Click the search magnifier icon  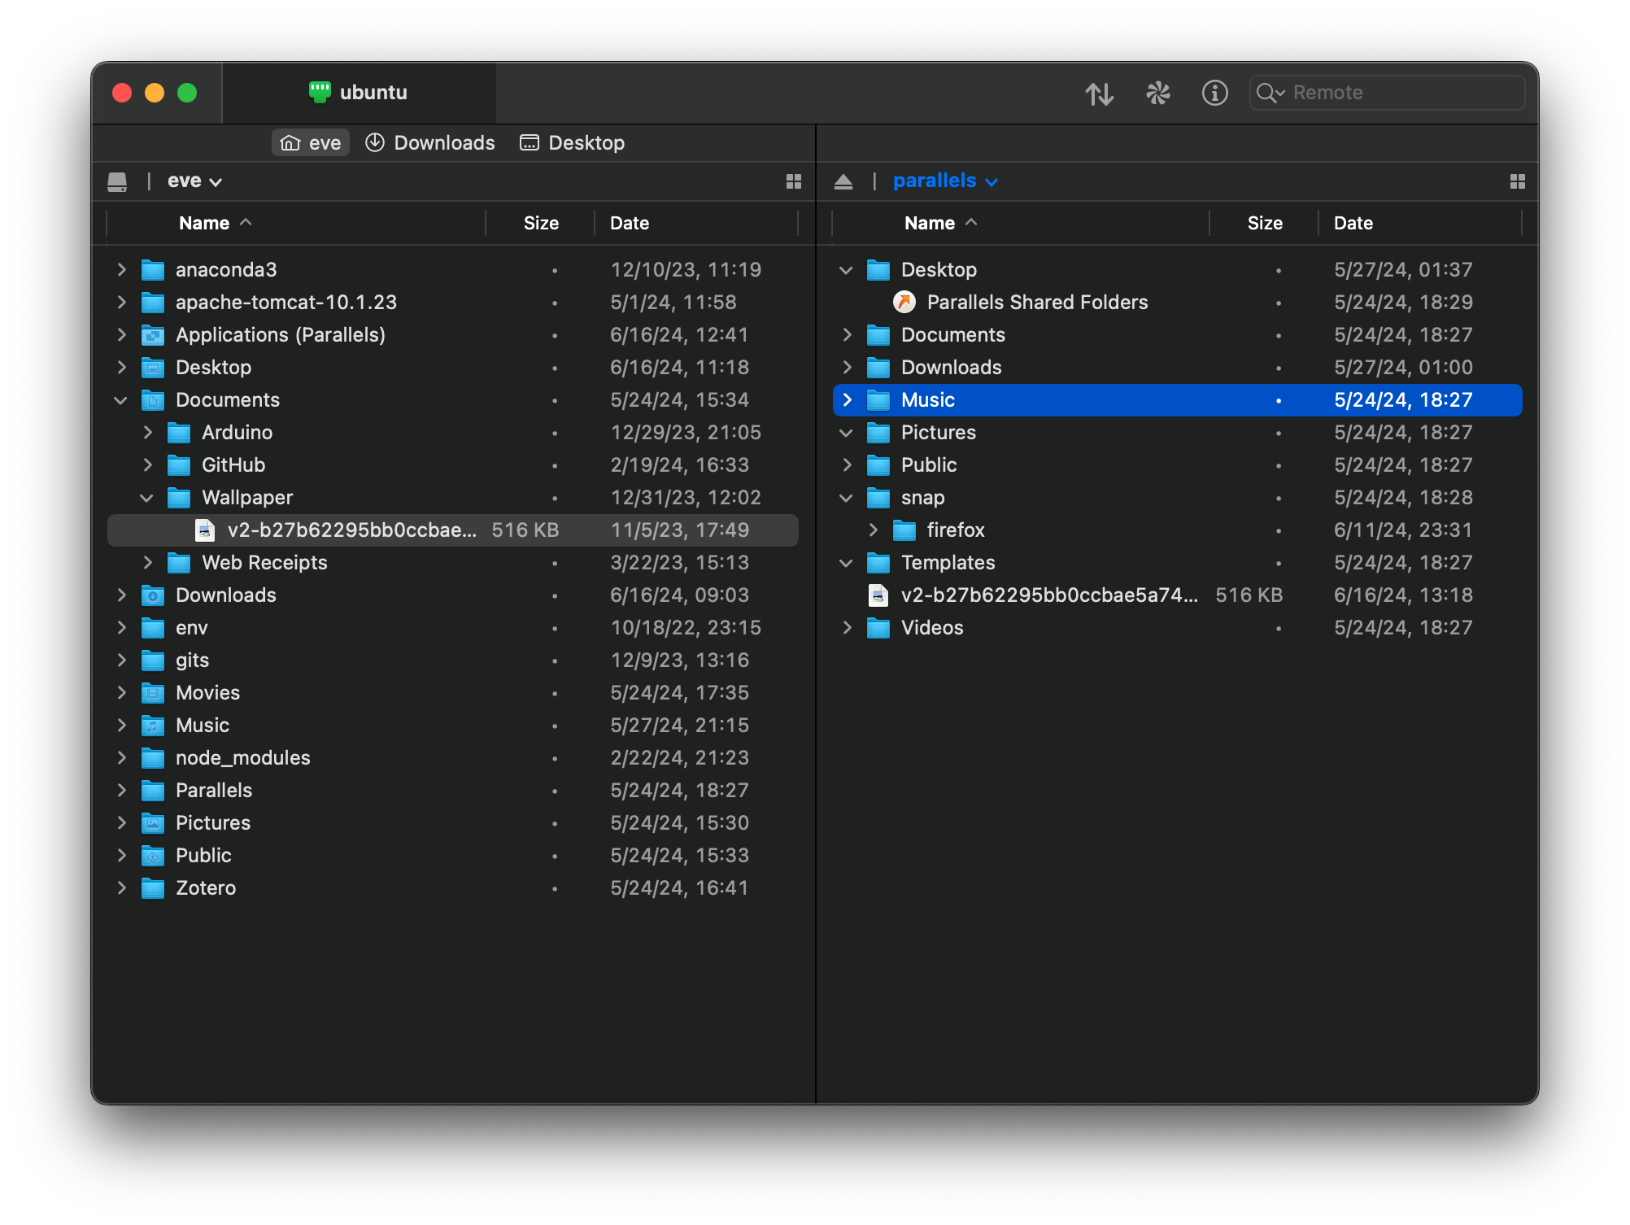click(x=1269, y=93)
